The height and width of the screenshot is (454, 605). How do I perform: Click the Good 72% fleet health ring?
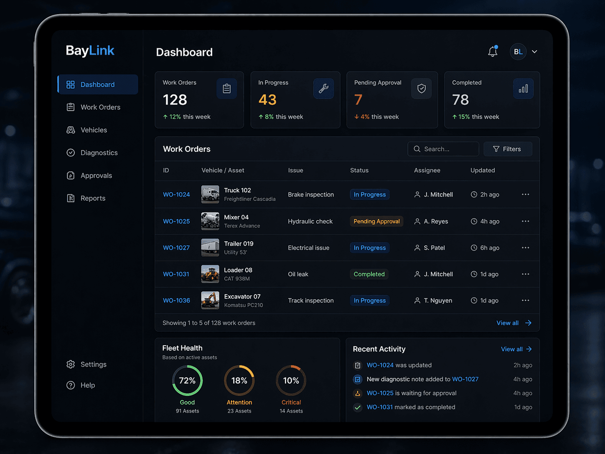coord(187,380)
